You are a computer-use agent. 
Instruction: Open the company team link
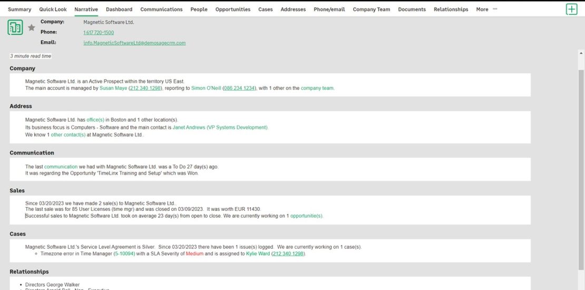click(317, 89)
